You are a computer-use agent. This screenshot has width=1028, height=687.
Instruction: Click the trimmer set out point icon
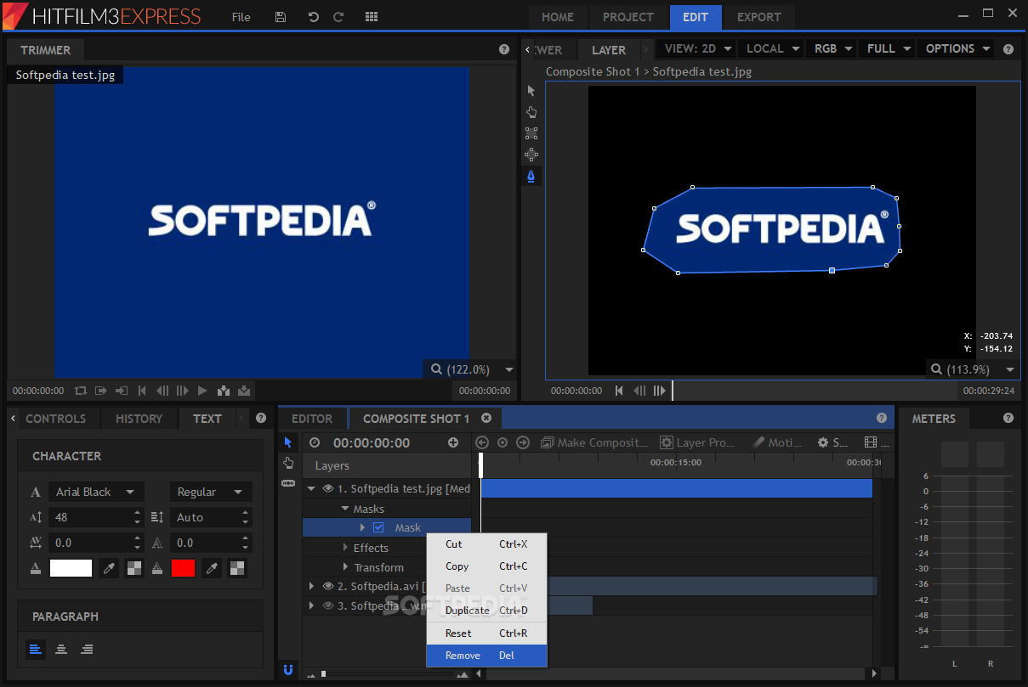(122, 391)
